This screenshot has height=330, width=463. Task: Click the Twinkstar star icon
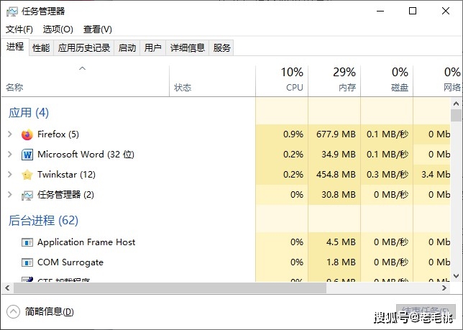[x=27, y=175]
